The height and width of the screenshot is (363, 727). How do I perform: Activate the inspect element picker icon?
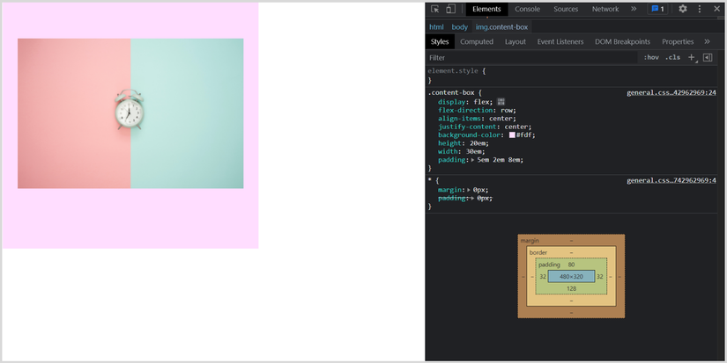(x=435, y=9)
